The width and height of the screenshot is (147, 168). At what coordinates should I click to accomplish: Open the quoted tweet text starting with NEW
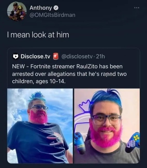[x=69, y=74]
